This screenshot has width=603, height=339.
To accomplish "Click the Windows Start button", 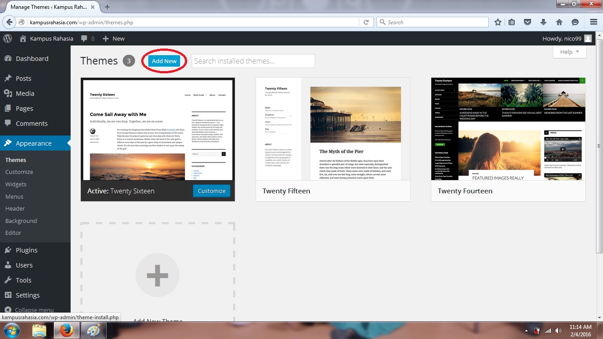I will 11,330.
